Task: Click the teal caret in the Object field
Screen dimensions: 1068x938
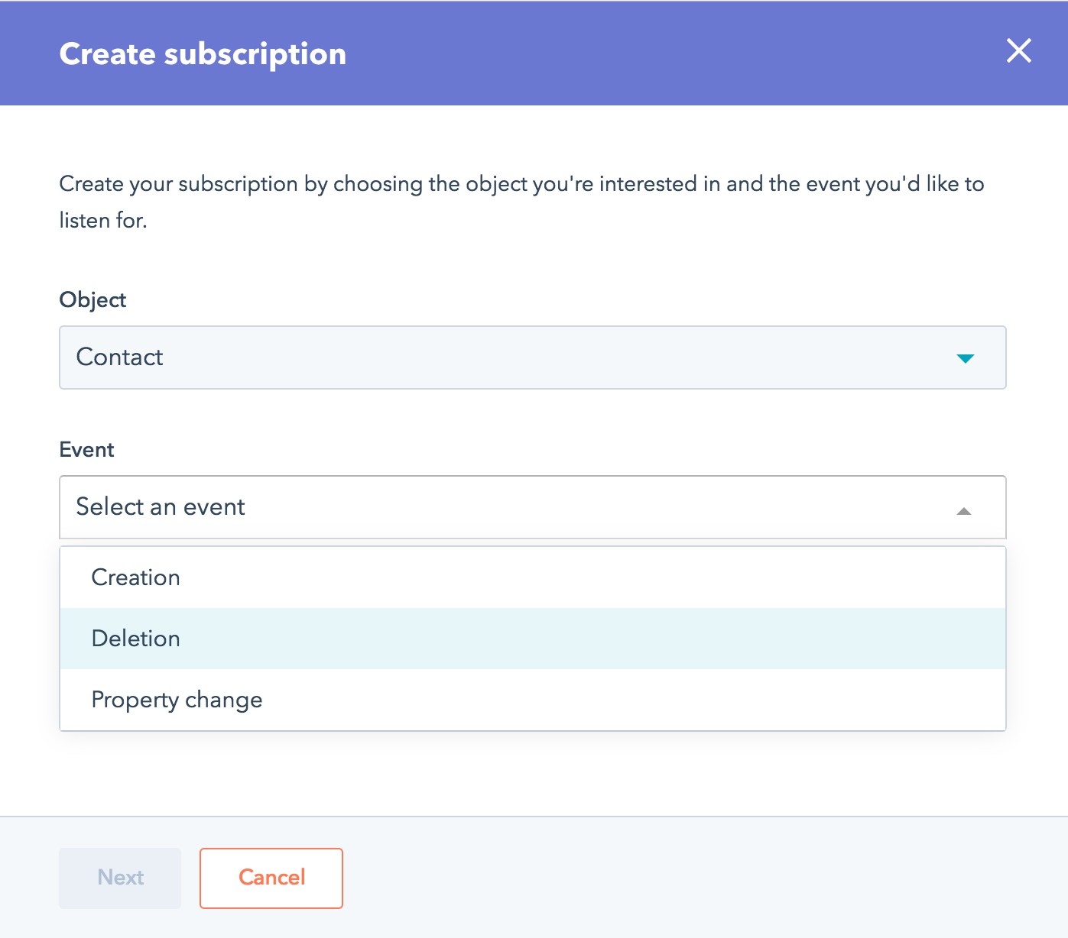Action: point(965,358)
